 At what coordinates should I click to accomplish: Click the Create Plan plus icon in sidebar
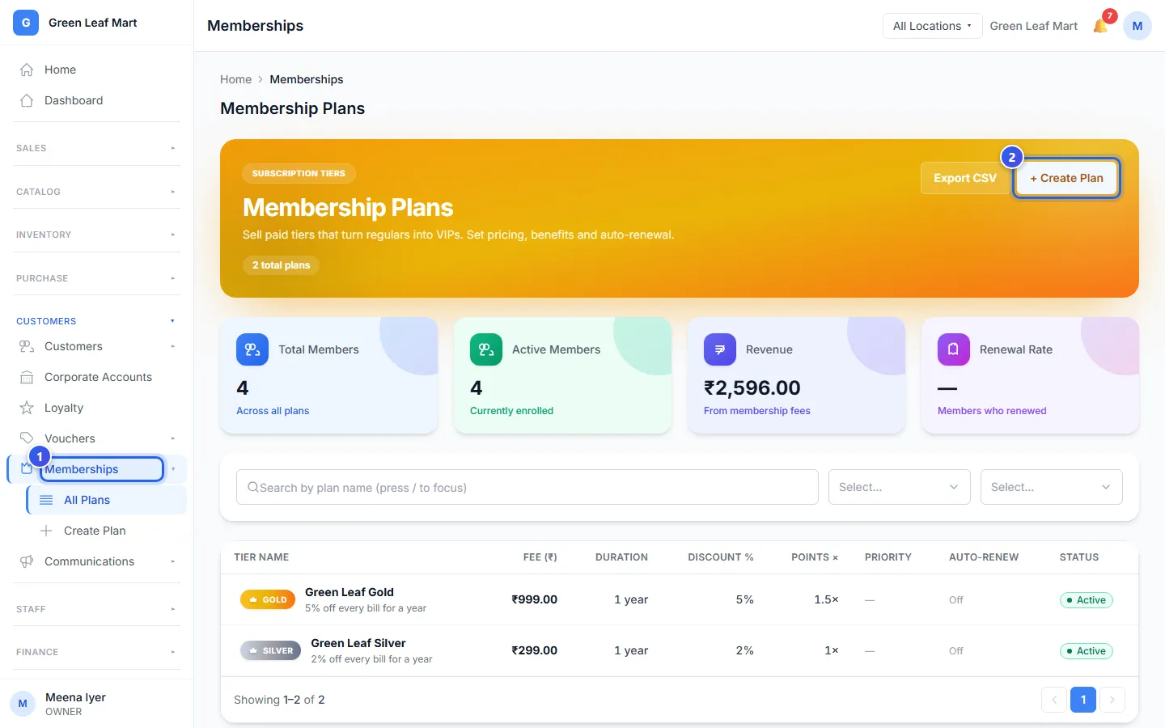(46, 531)
